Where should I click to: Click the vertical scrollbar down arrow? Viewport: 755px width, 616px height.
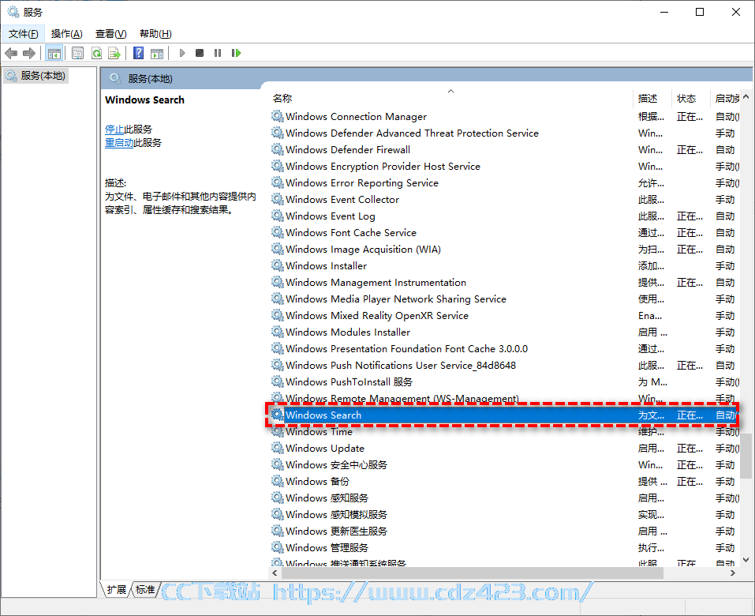746,560
